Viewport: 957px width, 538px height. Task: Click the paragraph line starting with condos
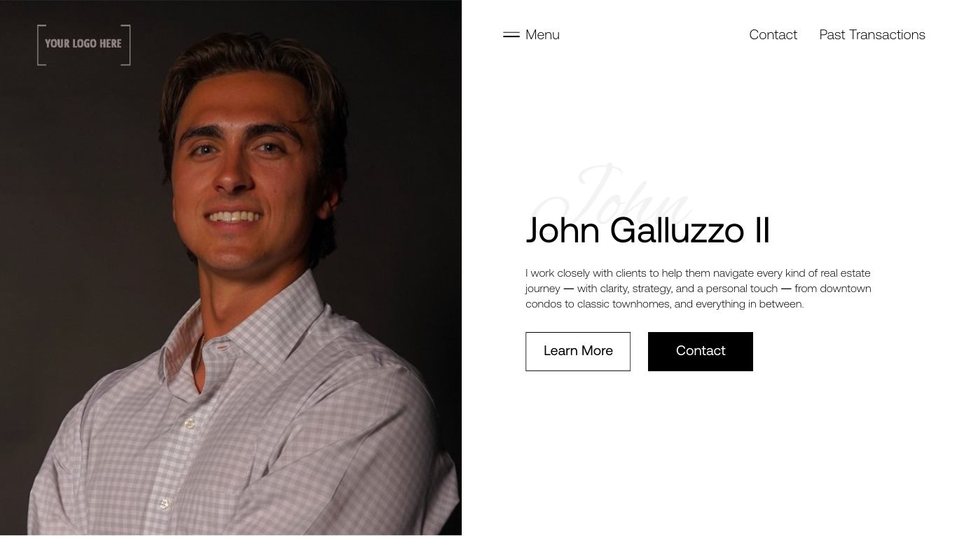coord(664,303)
